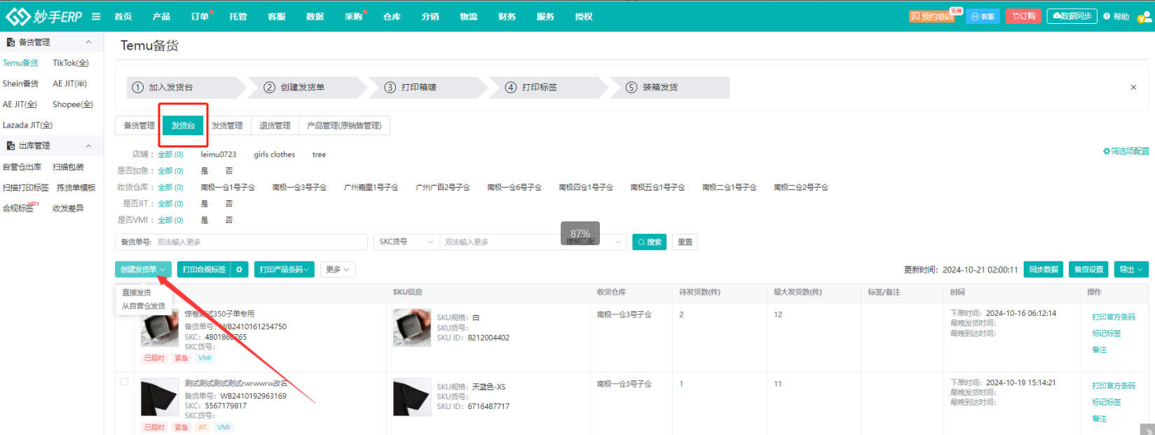Screen dimensions: 1155x435
Task: Click gear icon beside 打印合规标签
Action: pos(240,270)
